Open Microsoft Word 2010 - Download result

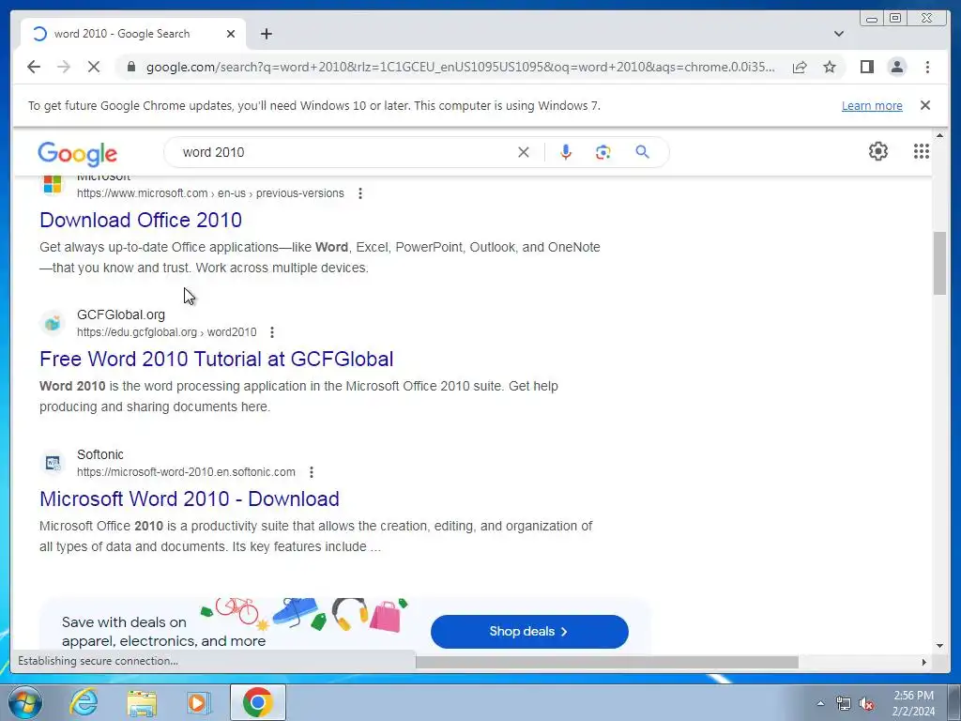coord(190,499)
